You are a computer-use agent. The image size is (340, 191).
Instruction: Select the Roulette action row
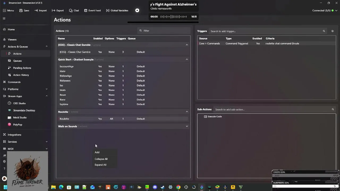tap(123, 119)
